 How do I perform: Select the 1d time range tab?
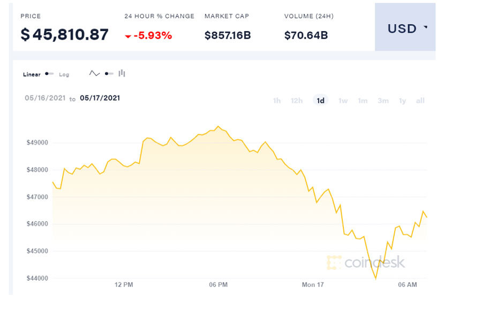[320, 101]
